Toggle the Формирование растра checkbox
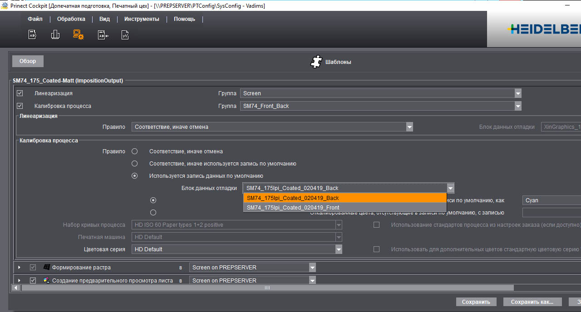Viewport: 581px width, 312px height. pos(33,268)
